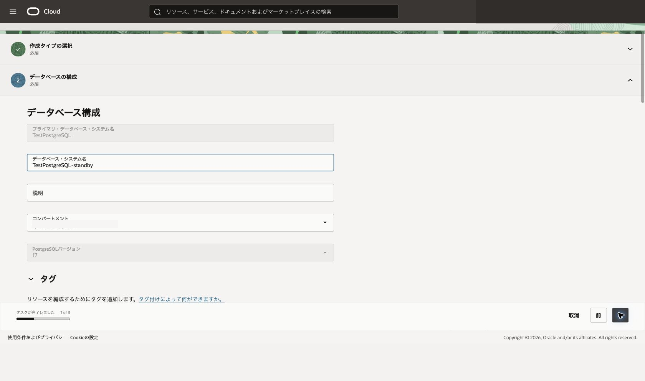
Task: Click the 1 of 3 progress text
Action: click(65, 312)
